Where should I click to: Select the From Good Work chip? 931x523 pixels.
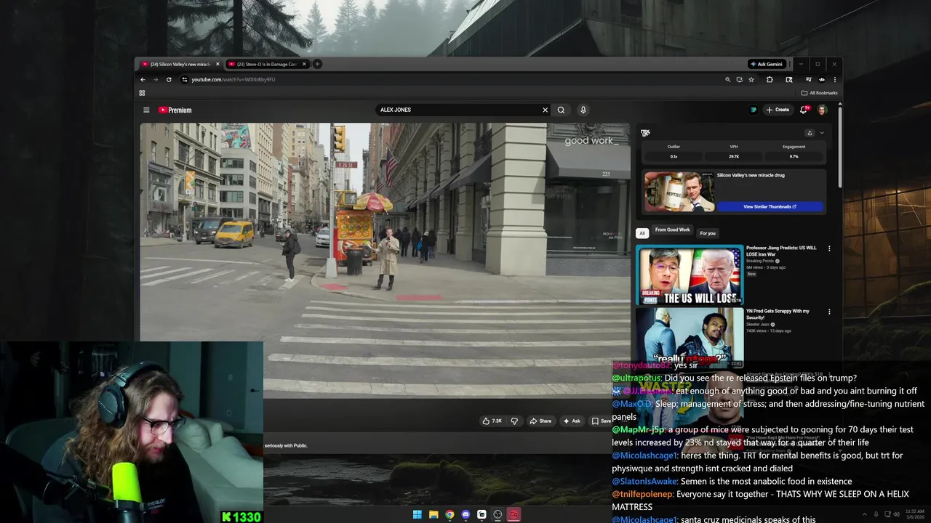tap(672, 230)
